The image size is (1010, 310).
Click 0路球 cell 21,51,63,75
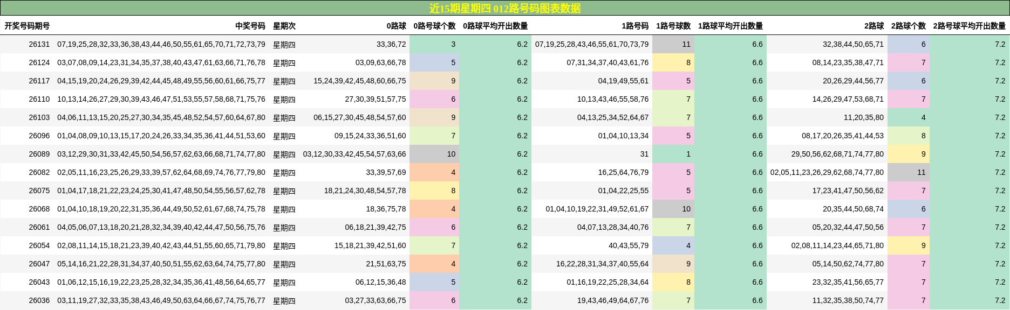pyautogui.click(x=386, y=264)
